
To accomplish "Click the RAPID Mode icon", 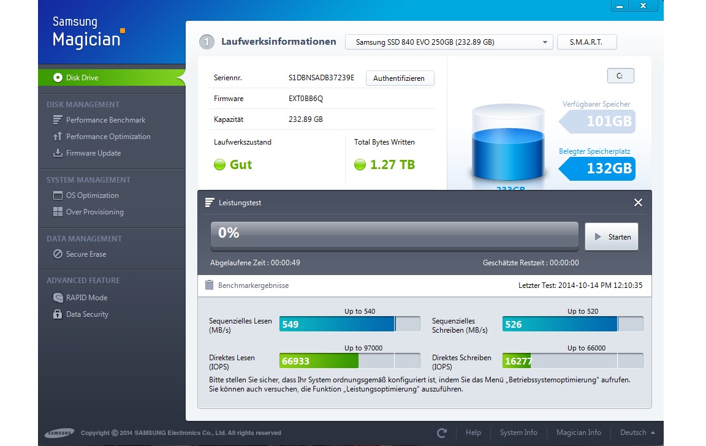I will click(x=58, y=298).
